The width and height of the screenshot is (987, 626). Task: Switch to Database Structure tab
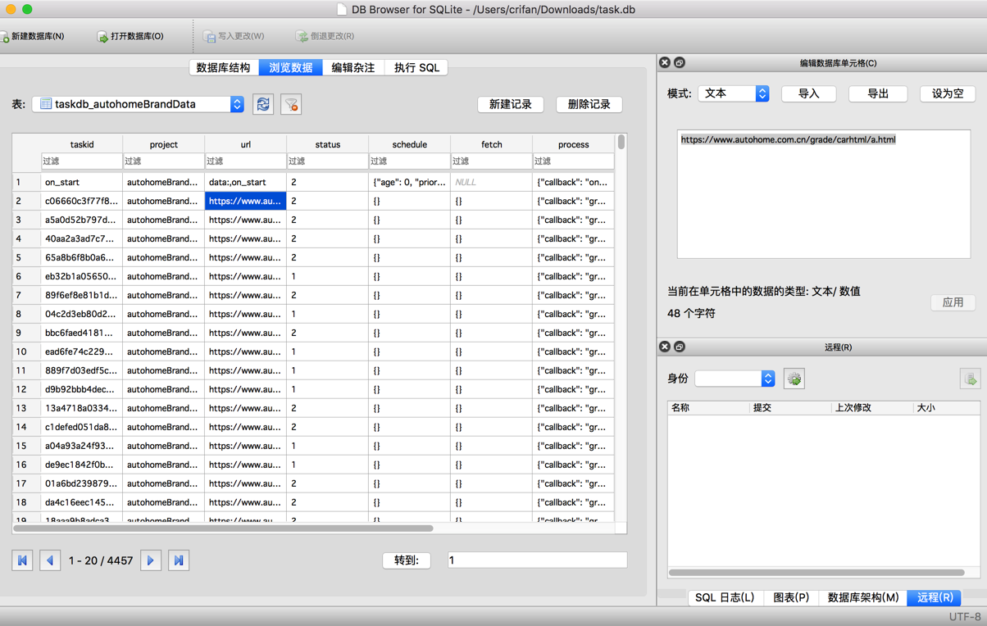pyautogui.click(x=224, y=67)
